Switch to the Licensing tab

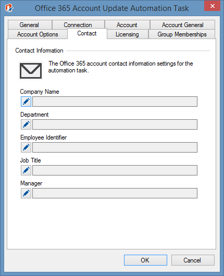click(127, 34)
